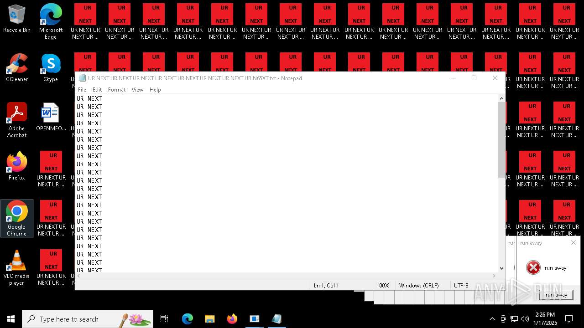Screen dimensions: 584x328
Task: Close the Notepad window
Action: tap(495, 78)
